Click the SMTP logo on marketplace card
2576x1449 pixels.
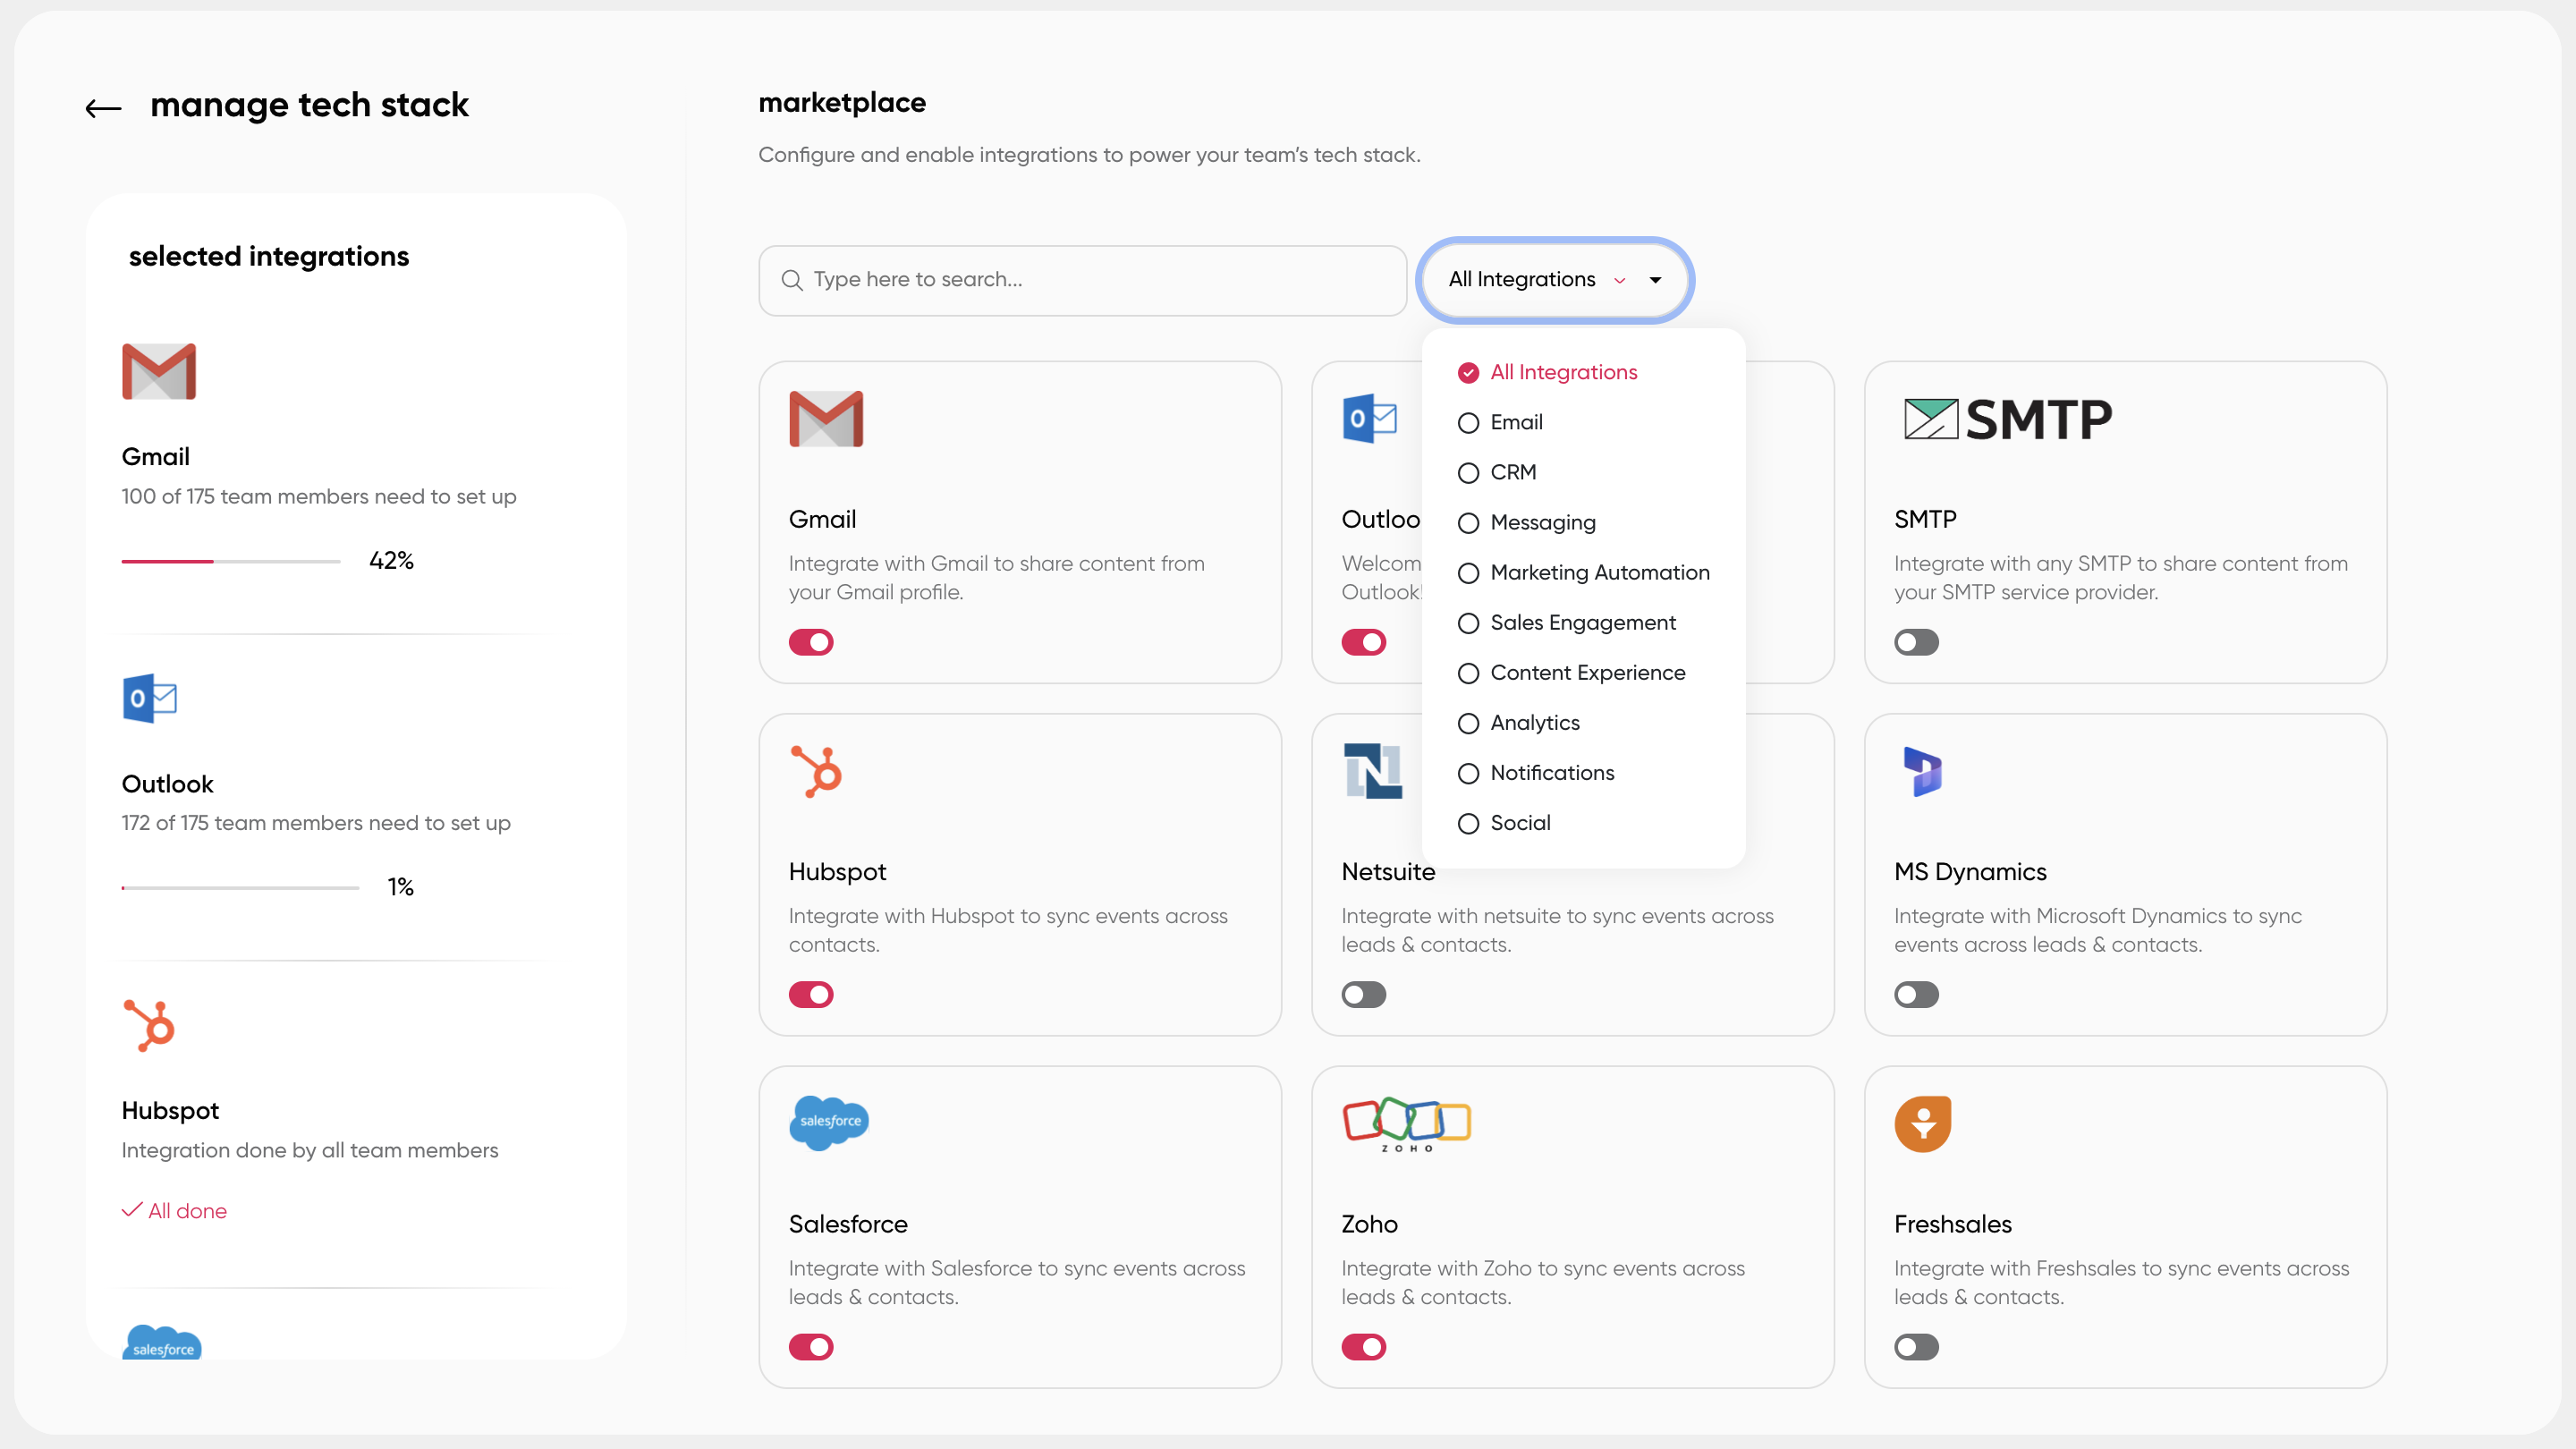pyautogui.click(x=2008, y=419)
